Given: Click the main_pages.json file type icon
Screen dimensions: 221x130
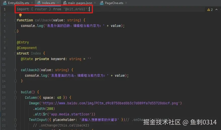Looking at the screenshot, I should point(65,3).
